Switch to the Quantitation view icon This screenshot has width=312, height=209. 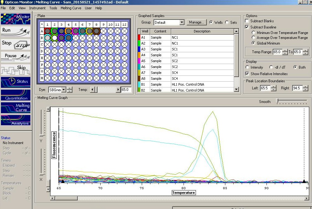tap(15, 95)
